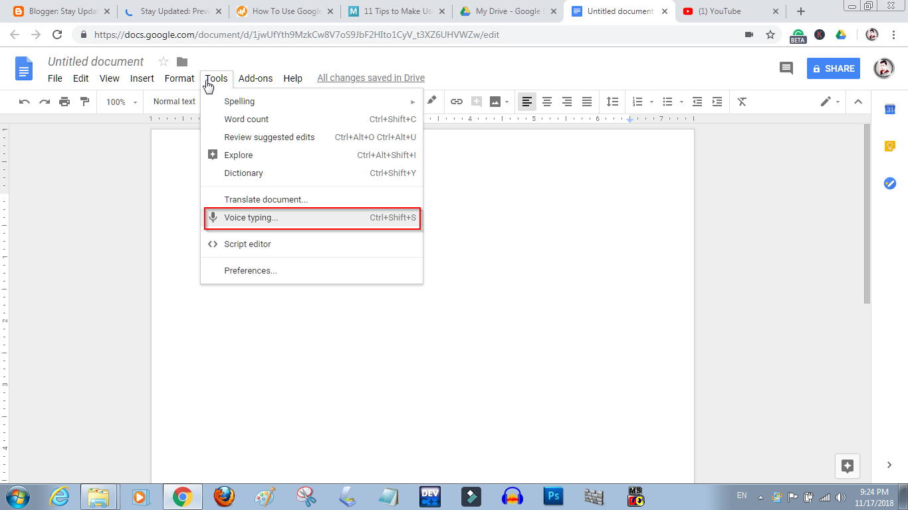Viewport: 908px width, 510px height.
Task: Clear text formatting
Action: pyautogui.click(x=742, y=101)
